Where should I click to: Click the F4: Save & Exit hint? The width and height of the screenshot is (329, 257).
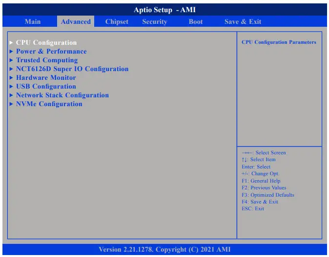click(260, 202)
